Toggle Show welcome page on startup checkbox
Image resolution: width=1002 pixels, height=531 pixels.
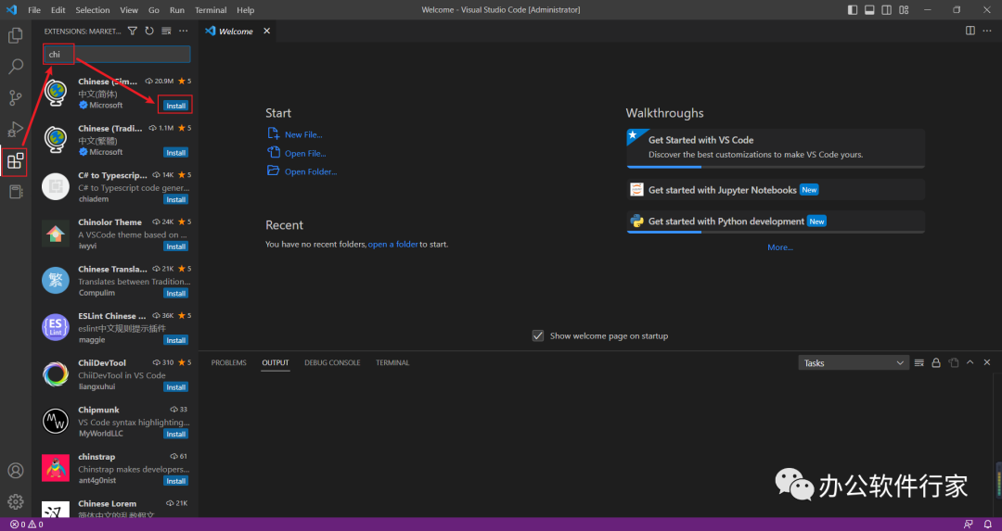pyautogui.click(x=538, y=335)
